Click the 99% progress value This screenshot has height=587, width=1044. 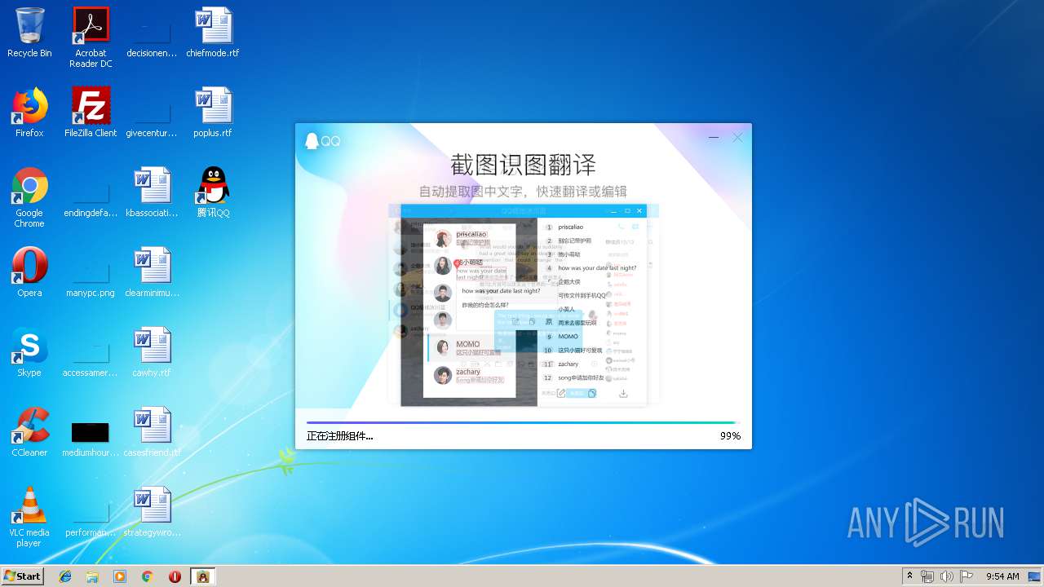[x=730, y=436]
